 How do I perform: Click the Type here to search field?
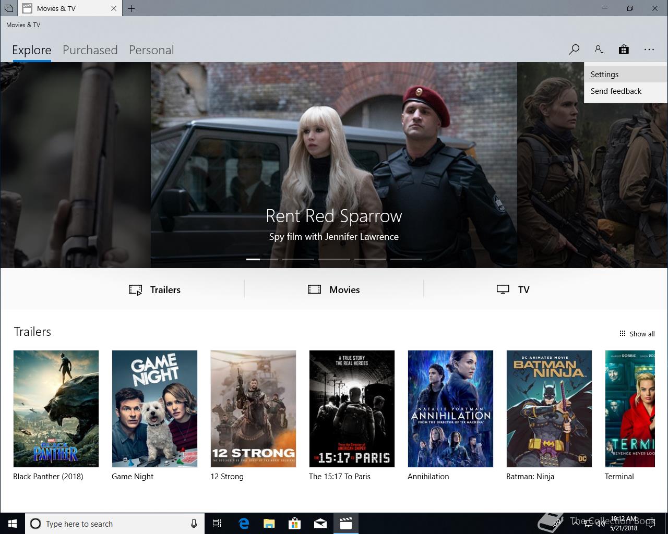click(114, 524)
